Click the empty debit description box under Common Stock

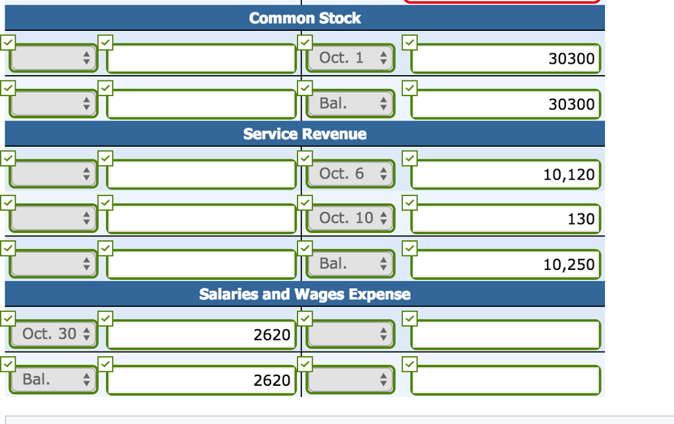[x=201, y=57]
